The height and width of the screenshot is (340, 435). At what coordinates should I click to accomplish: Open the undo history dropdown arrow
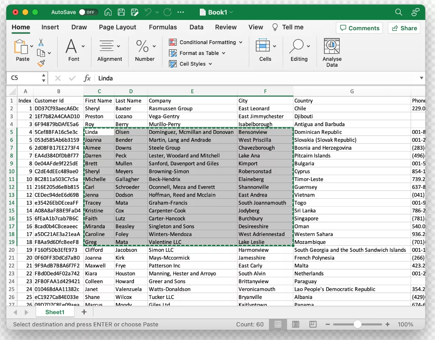click(x=157, y=12)
